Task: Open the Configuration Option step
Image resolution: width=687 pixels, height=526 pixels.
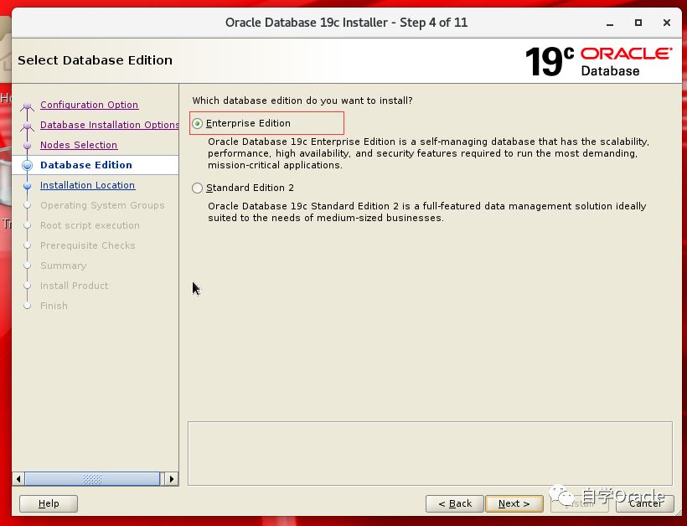Action: (89, 105)
